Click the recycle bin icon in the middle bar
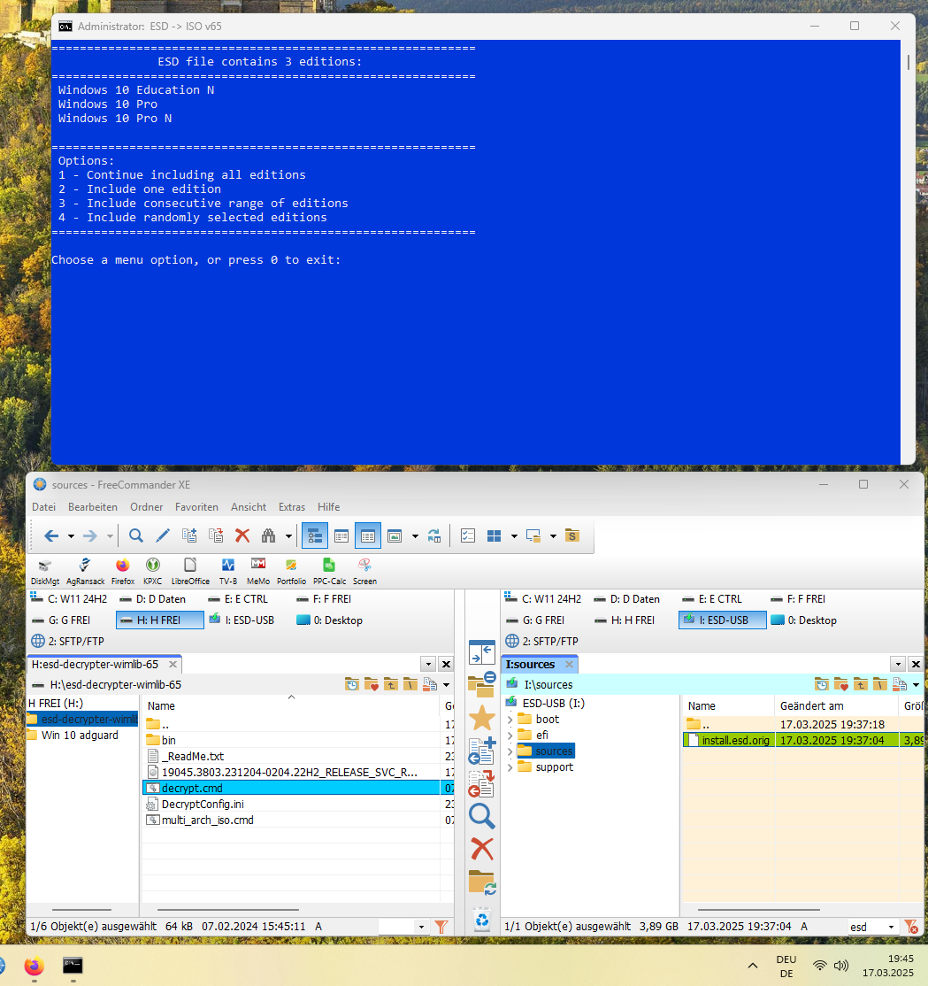The image size is (928, 986). [482, 921]
